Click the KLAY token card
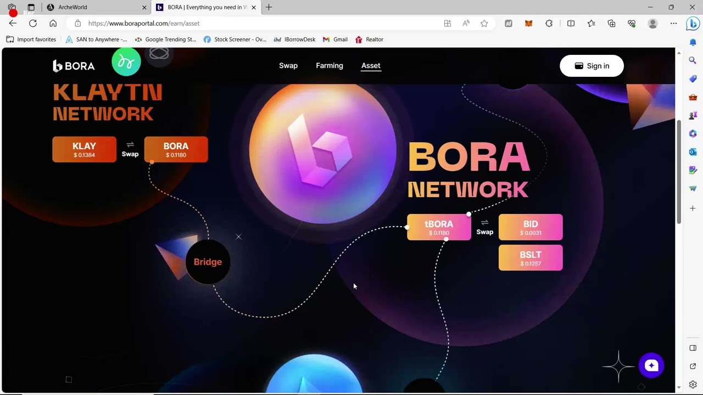The height and width of the screenshot is (395, 703). pyautogui.click(x=84, y=149)
